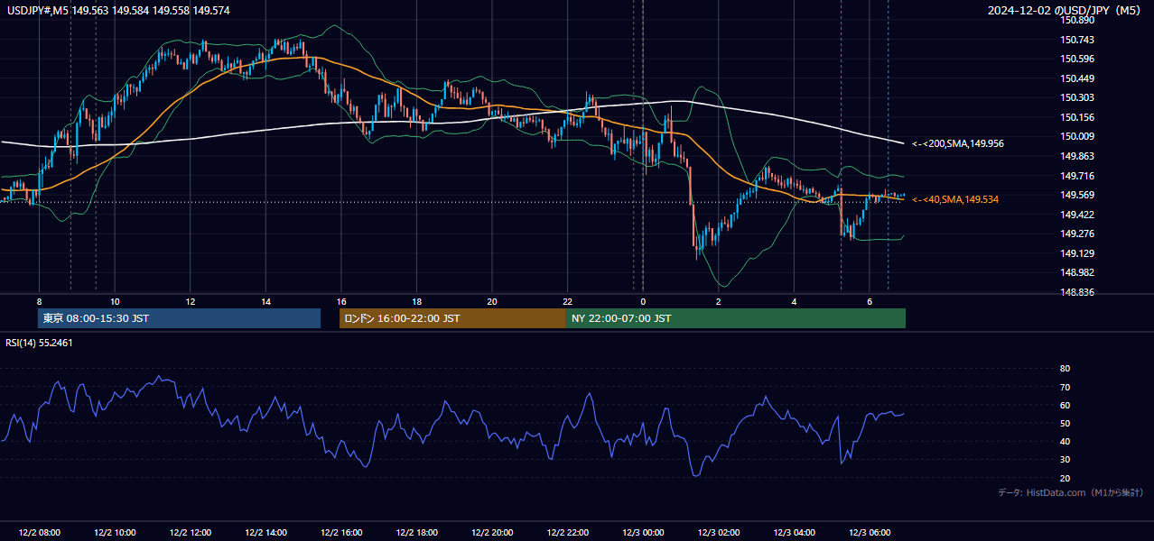The width and height of the screenshot is (1154, 541).
Task: Click the 12/2 10:00 bottom time label
Action: pos(115,532)
